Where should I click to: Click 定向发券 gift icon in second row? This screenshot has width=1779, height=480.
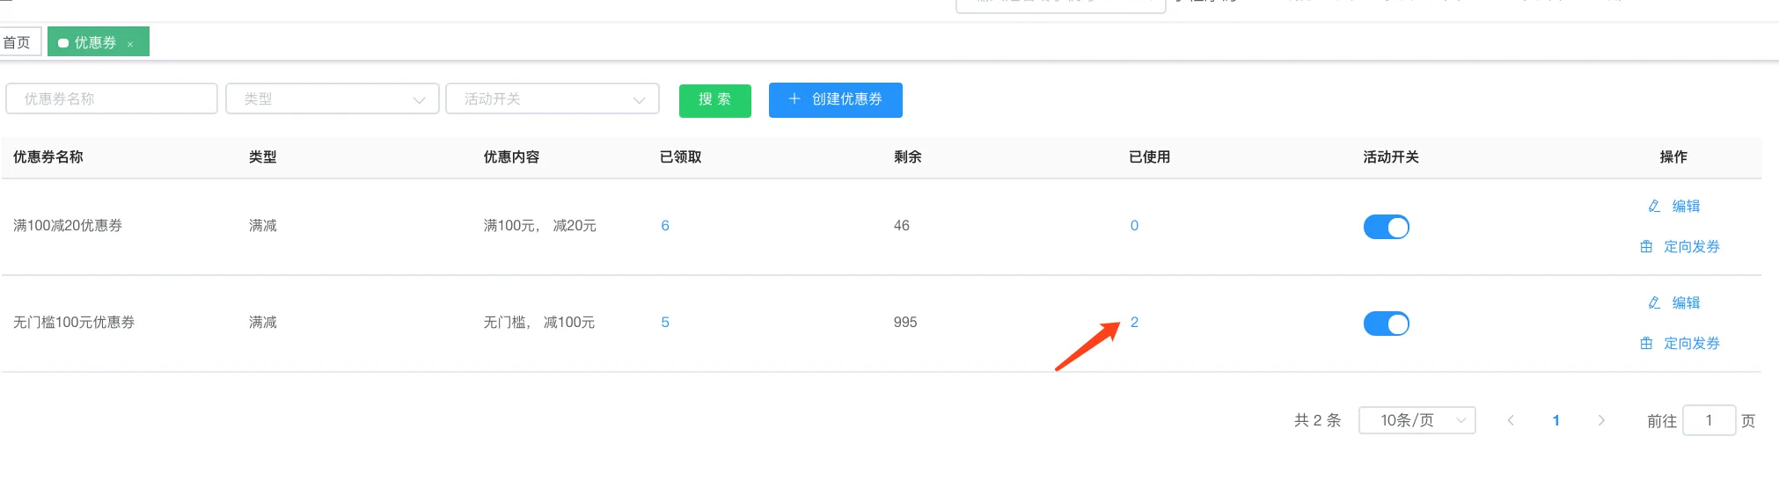(1646, 344)
